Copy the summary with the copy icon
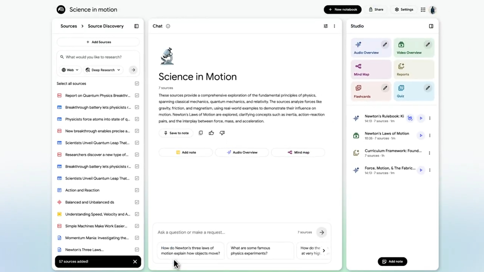This screenshot has width=484, height=272. [x=201, y=133]
